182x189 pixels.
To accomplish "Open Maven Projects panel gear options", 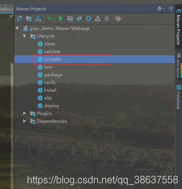I will (x=161, y=8).
